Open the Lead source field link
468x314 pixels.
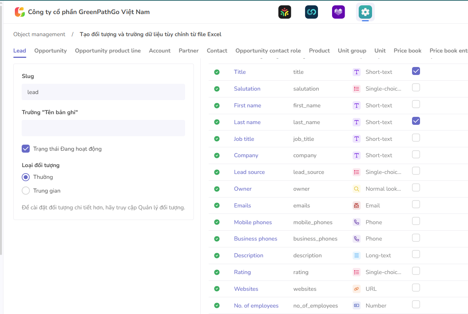pos(249,172)
